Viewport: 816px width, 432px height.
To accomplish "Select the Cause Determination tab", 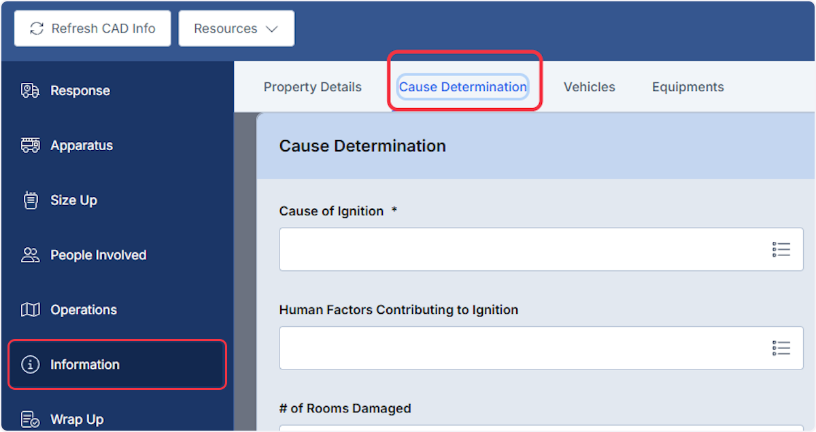I will [463, 87].
